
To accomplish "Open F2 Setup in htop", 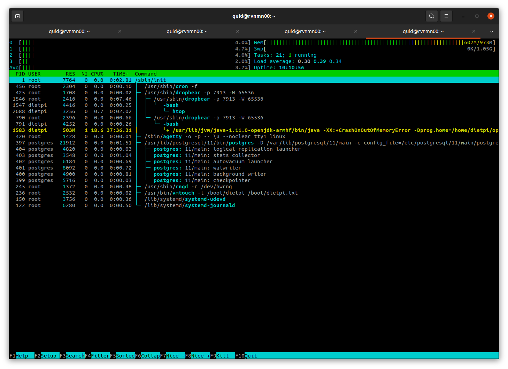I will [x=48, y=356].
